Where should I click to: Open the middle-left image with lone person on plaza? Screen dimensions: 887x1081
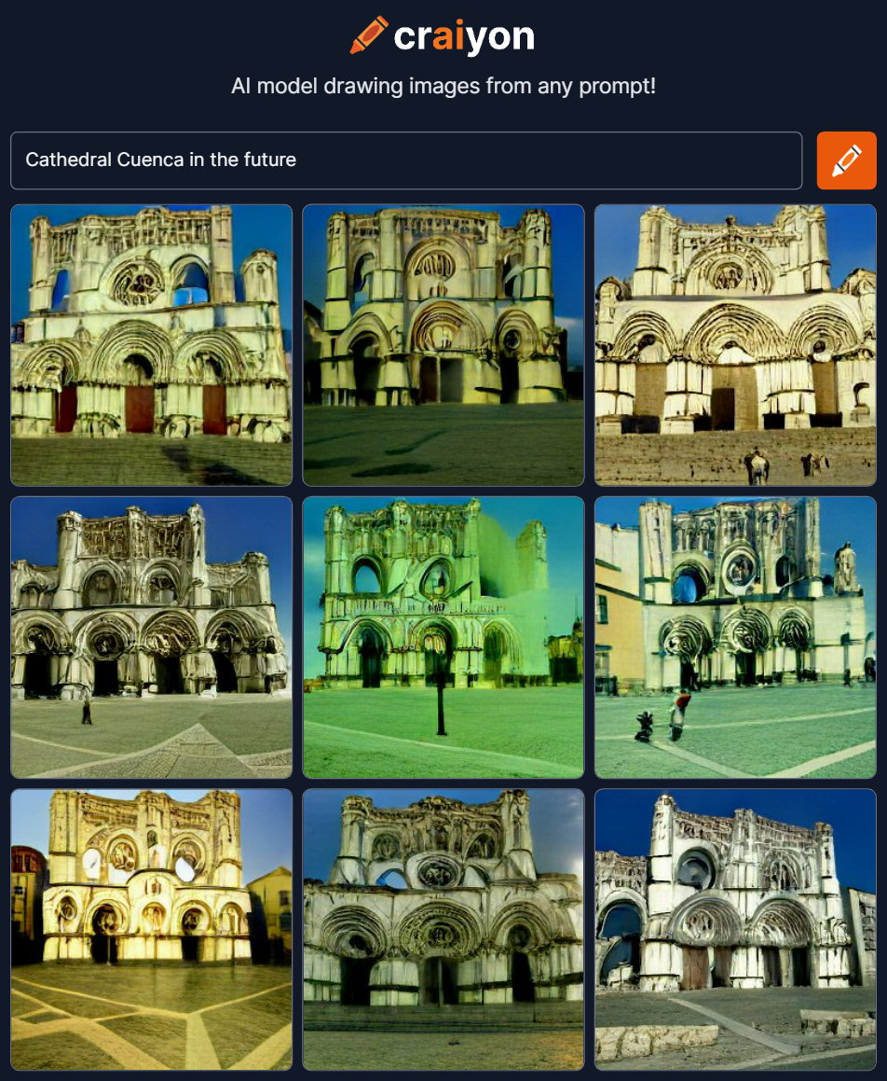click(x=152, y=638)
